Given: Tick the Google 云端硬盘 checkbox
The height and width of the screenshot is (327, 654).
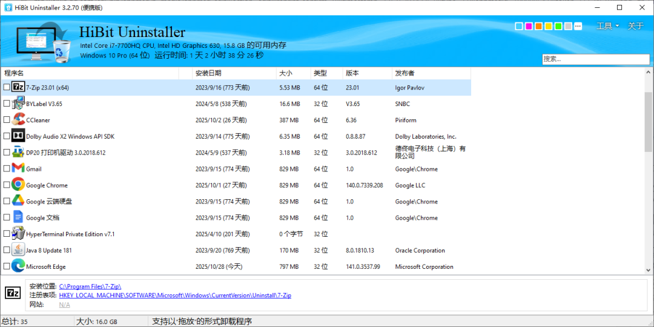Looking at the screenshot, I should (x=6, y=201).
